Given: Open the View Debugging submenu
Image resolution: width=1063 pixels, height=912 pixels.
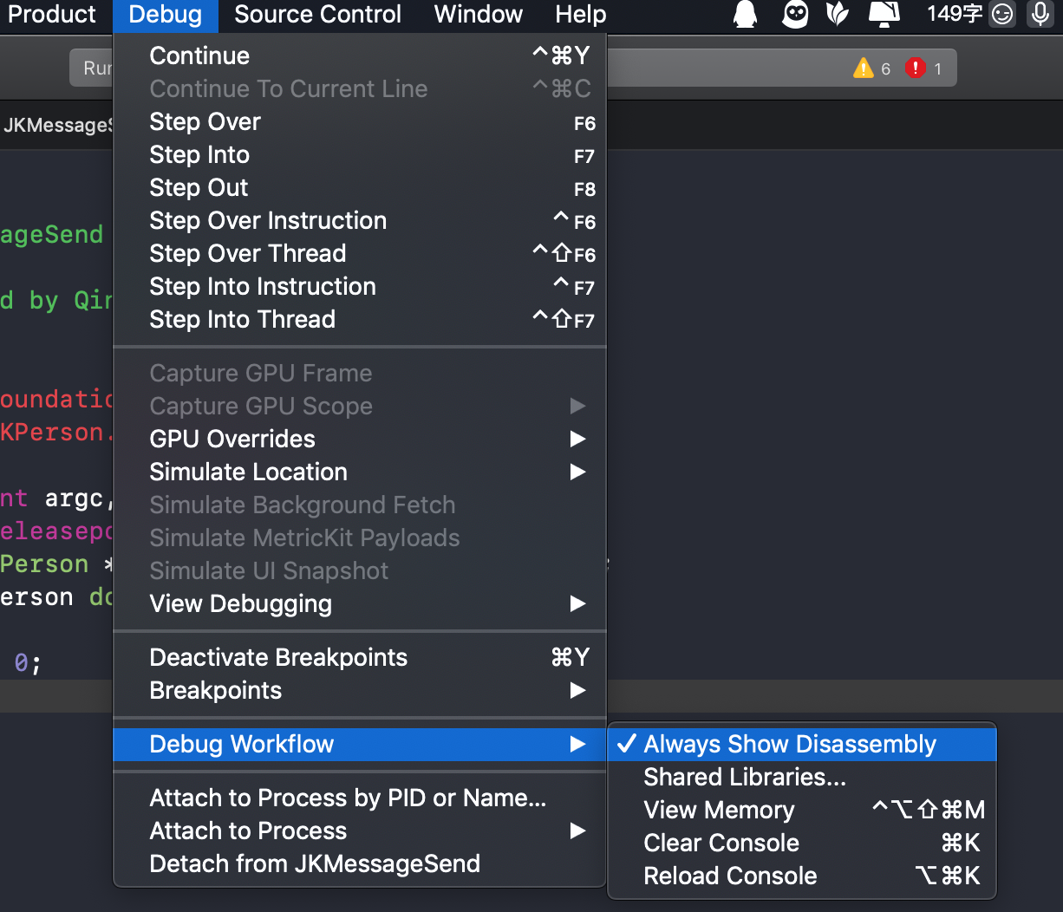Looking at the screenshot, I should pos(240,603).
